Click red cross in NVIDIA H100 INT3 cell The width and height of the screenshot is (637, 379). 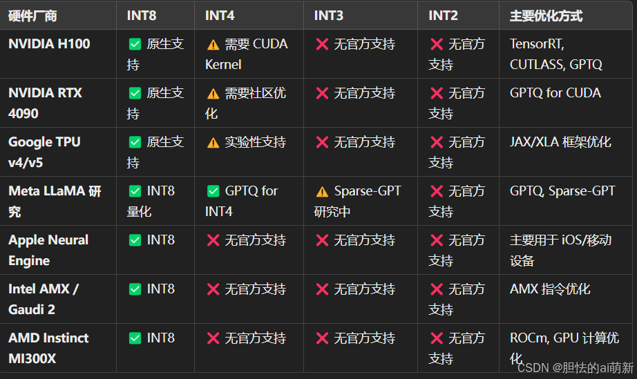pyautogui.click(x=322, y=44)
